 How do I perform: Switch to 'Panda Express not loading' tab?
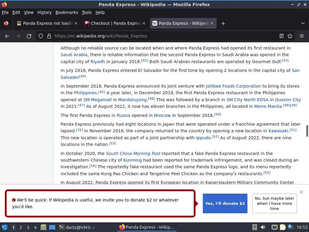pyautogui.click(x=47, y=23)
